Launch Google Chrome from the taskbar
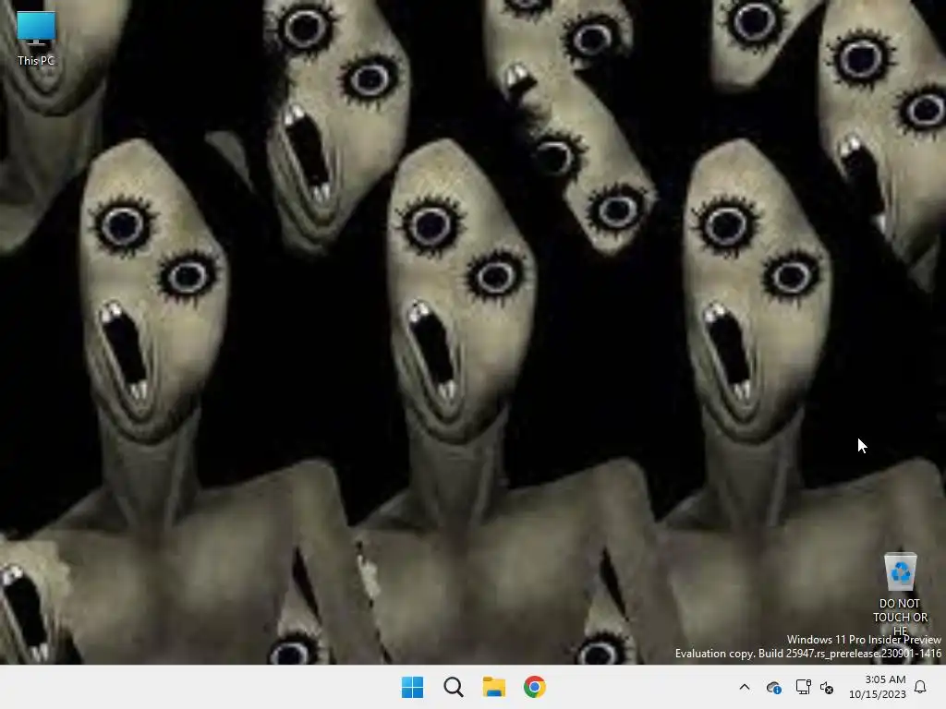Image resolution: width=946 pixels, height=709 pixels. [535, 687]
